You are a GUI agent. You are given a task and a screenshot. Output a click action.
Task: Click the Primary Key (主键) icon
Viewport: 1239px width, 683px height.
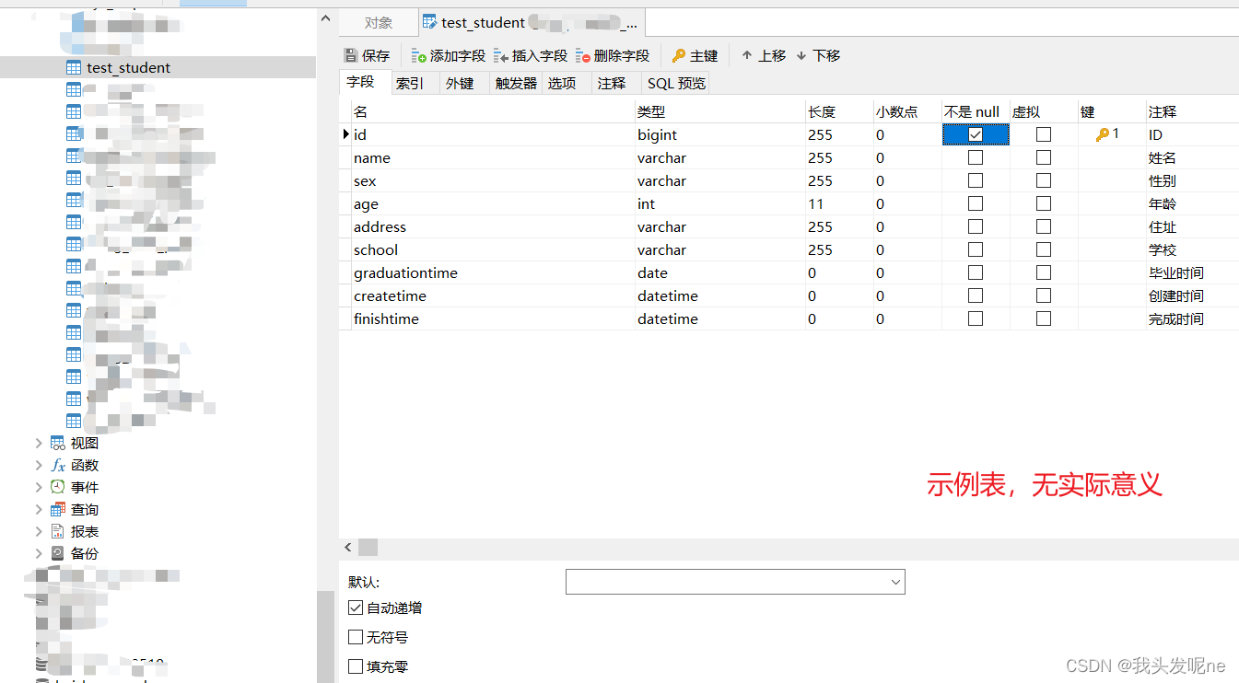pos(679,56)
